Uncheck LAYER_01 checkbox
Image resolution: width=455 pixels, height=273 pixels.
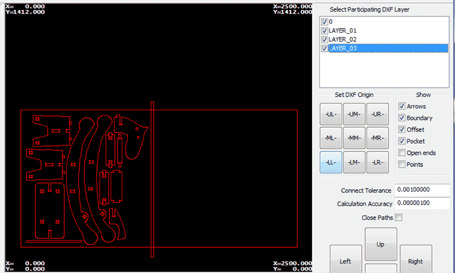pos(325,31)
